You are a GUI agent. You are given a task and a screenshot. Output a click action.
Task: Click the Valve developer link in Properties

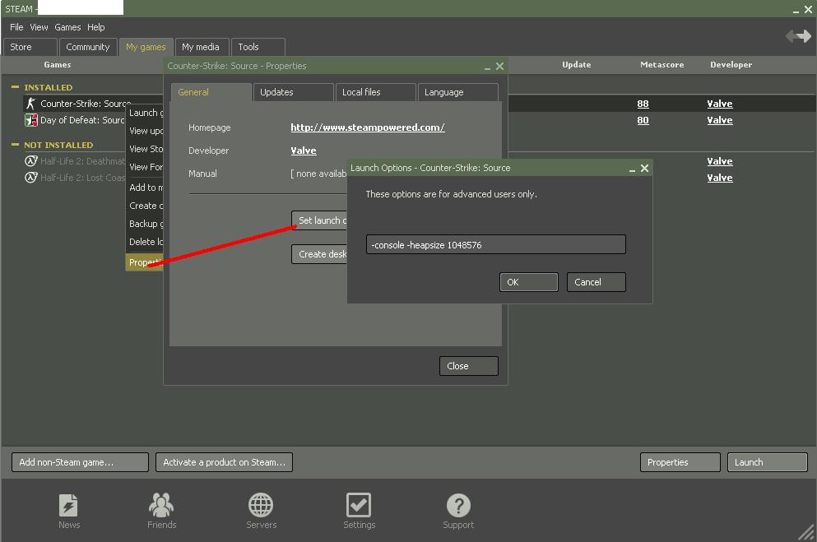(304, 151)
